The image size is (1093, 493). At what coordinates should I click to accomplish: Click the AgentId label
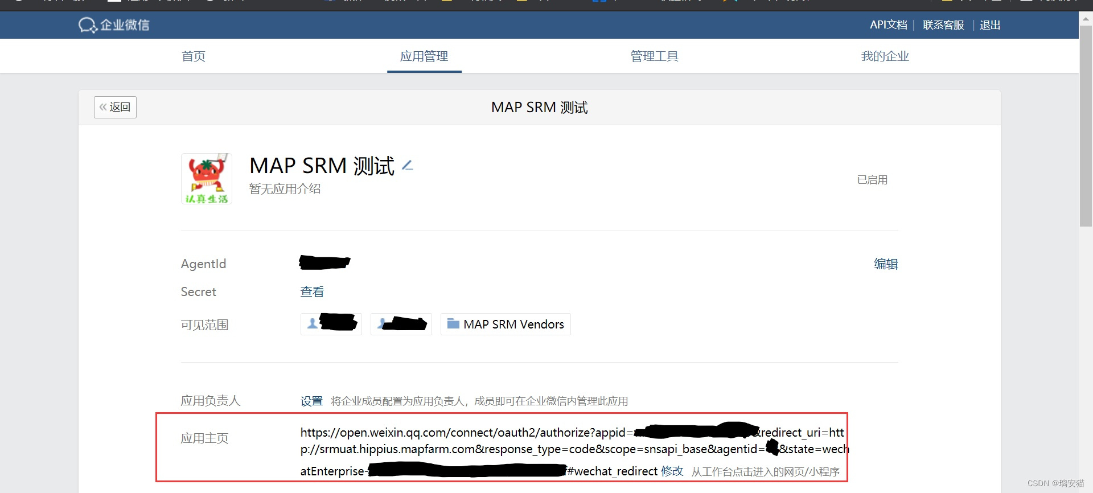[203, 264]
